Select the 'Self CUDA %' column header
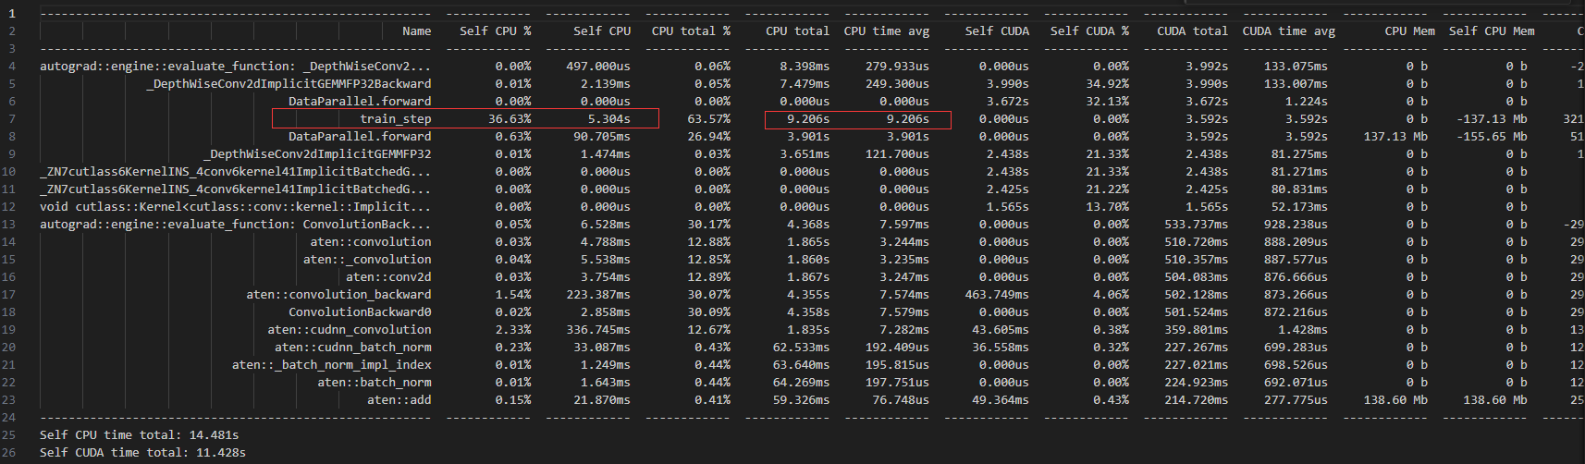Viewport: 1585px width, 464px height. click(x=1089, y=31)
